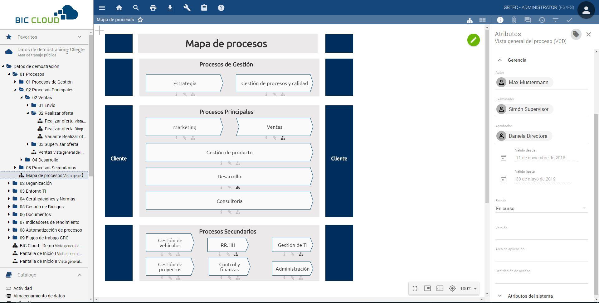Image resolution: width=599 pixels, height=303 pixels.
Task: Close the Atributos panel
Action: point(588,34)
